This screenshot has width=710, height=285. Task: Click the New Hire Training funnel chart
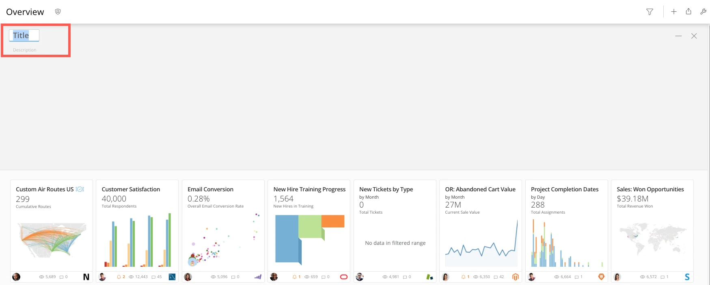click(x=309, y=239)
